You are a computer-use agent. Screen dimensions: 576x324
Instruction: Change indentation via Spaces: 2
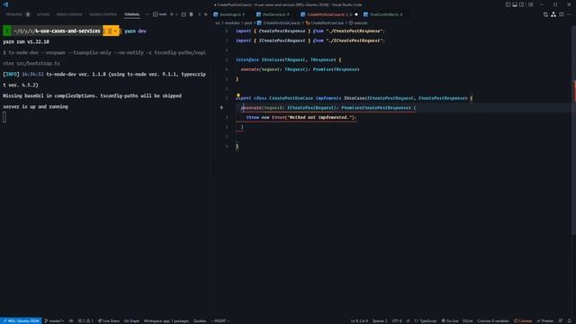(x=380, y=320)
